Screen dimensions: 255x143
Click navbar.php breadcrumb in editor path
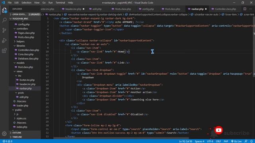[x=55, y=15]
